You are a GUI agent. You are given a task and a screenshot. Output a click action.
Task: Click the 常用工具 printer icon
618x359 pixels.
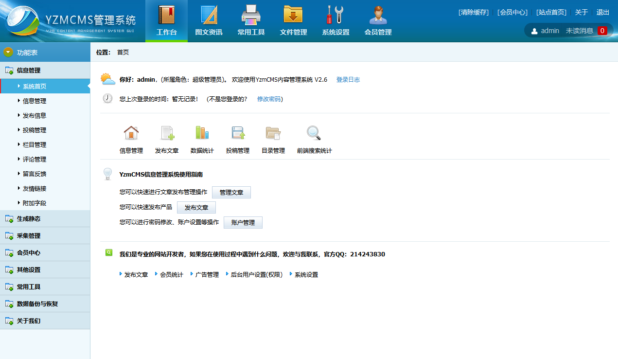[251, 15]
